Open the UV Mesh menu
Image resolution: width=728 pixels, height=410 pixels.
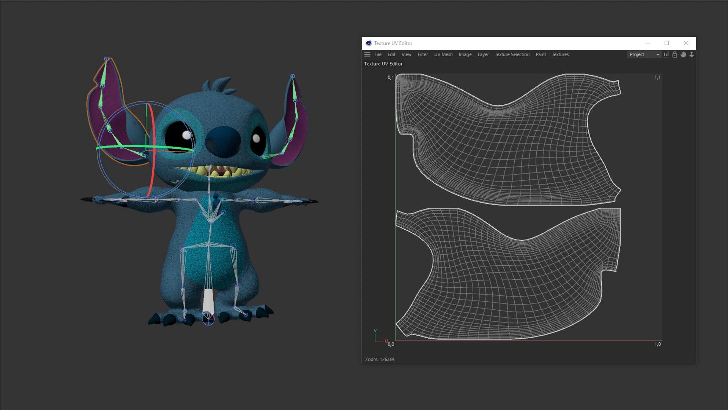443,55
